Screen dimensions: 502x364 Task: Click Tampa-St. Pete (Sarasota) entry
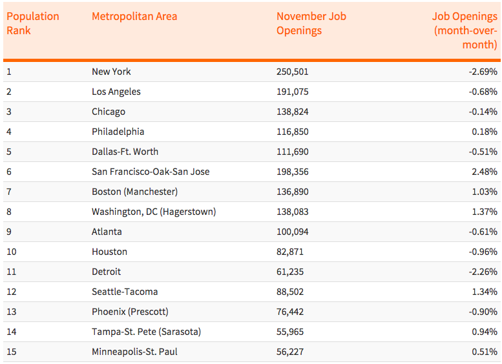tap(146, 332)
